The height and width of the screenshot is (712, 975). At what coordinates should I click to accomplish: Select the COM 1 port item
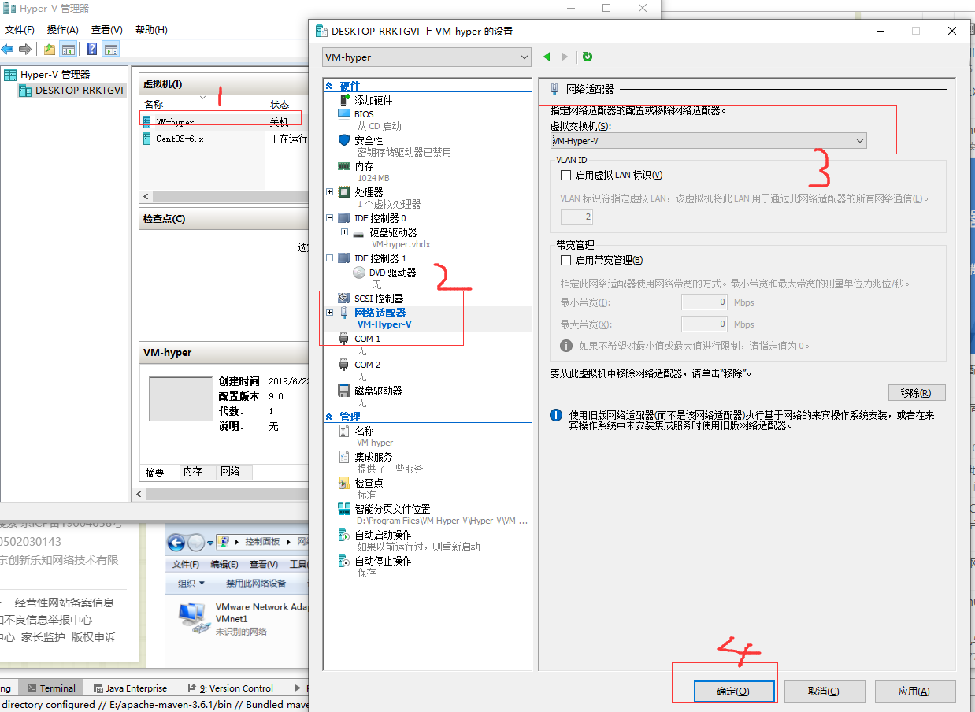click(x=367, y=339)
